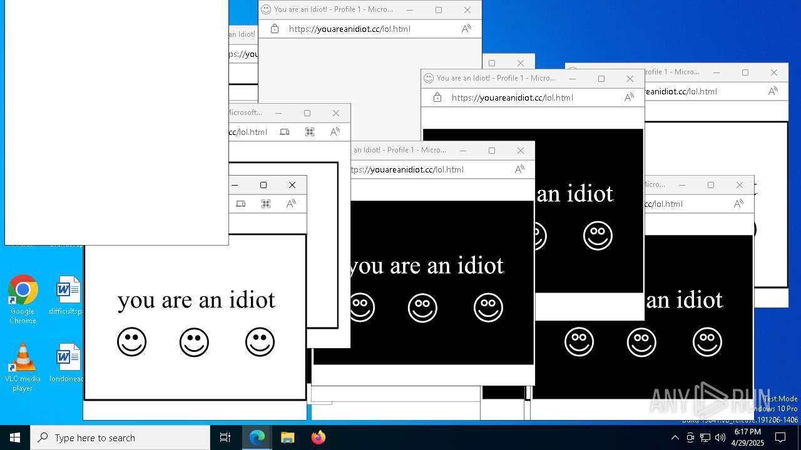
Task: Click Read aloud in center window titled 'an Idiot! - Profile 1'
Action: (x=519, y=169)
